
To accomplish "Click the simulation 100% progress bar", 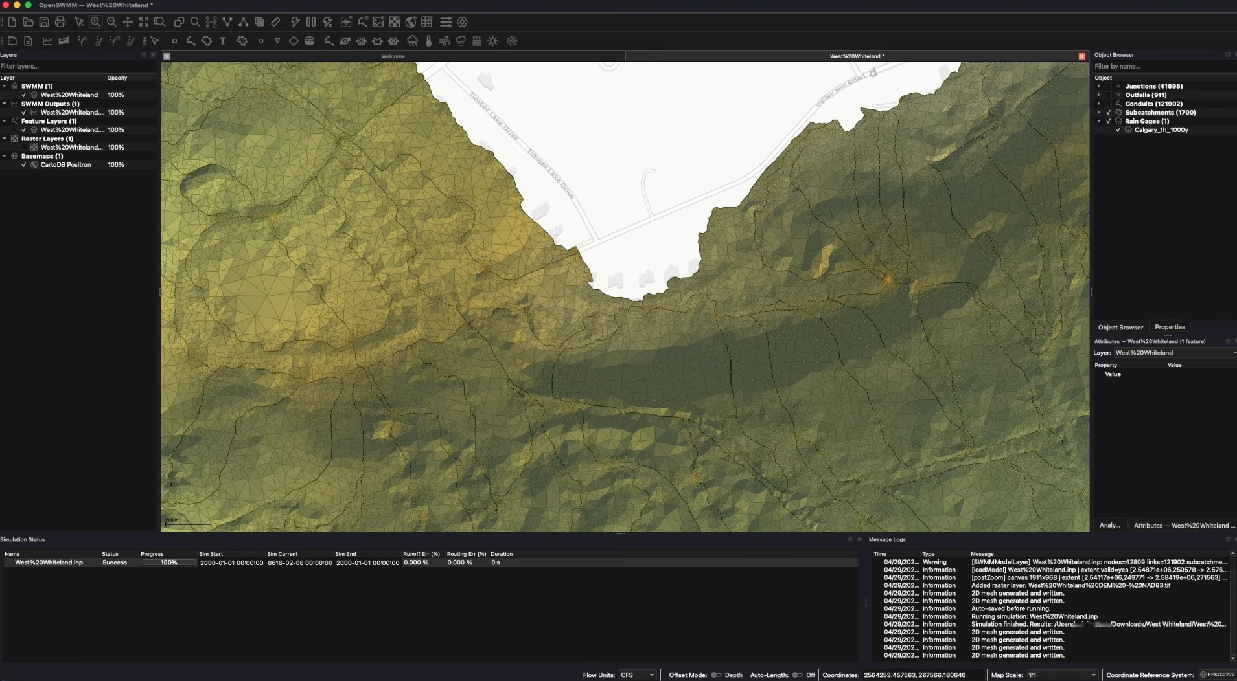I will click(168, 563).
